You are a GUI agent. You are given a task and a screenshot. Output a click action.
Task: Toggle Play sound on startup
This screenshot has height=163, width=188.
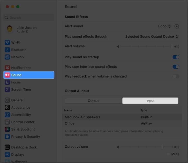(176, 57)
